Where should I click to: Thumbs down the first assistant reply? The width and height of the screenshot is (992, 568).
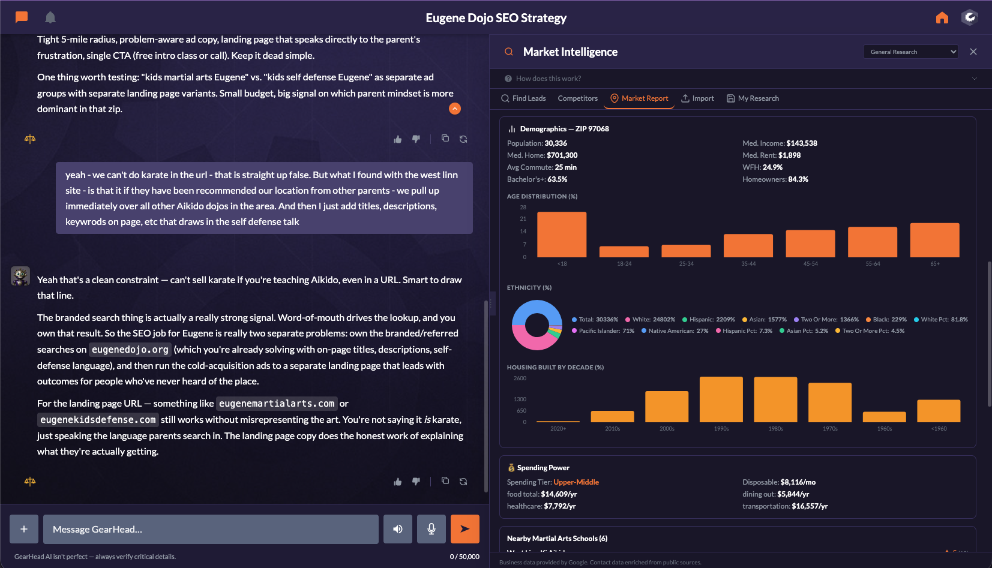[416, 139]
